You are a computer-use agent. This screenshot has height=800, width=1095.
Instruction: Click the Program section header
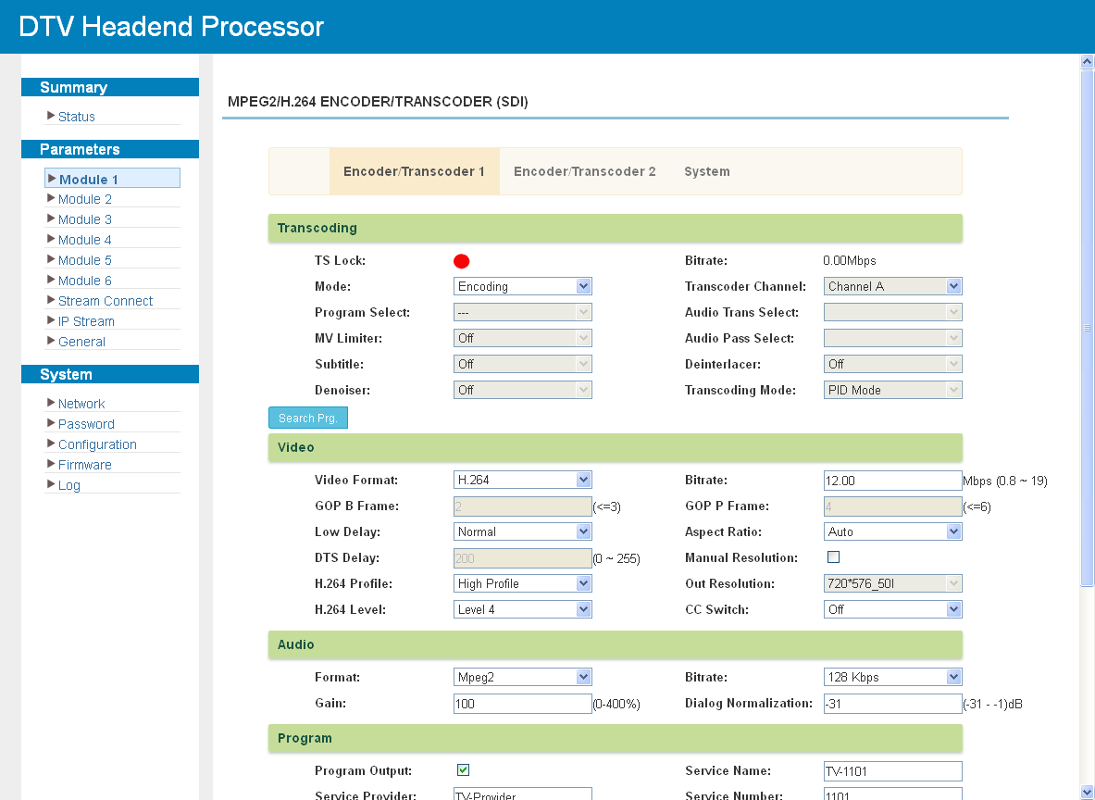pyautogui.click(x=616, y=739)
